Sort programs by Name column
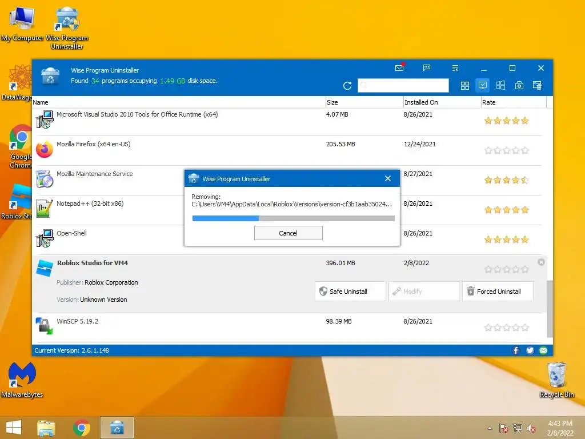Viewport: 585px width, 439px height. (x=179, y=102)
